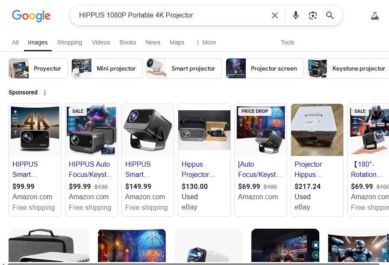The image size is (389, 265).
Task: Open the Tools button
Action: click(x=287, y=42)
